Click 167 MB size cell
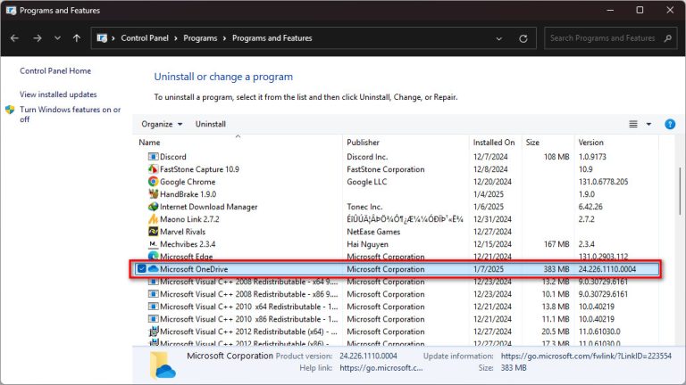 click(x=556, y=244)
